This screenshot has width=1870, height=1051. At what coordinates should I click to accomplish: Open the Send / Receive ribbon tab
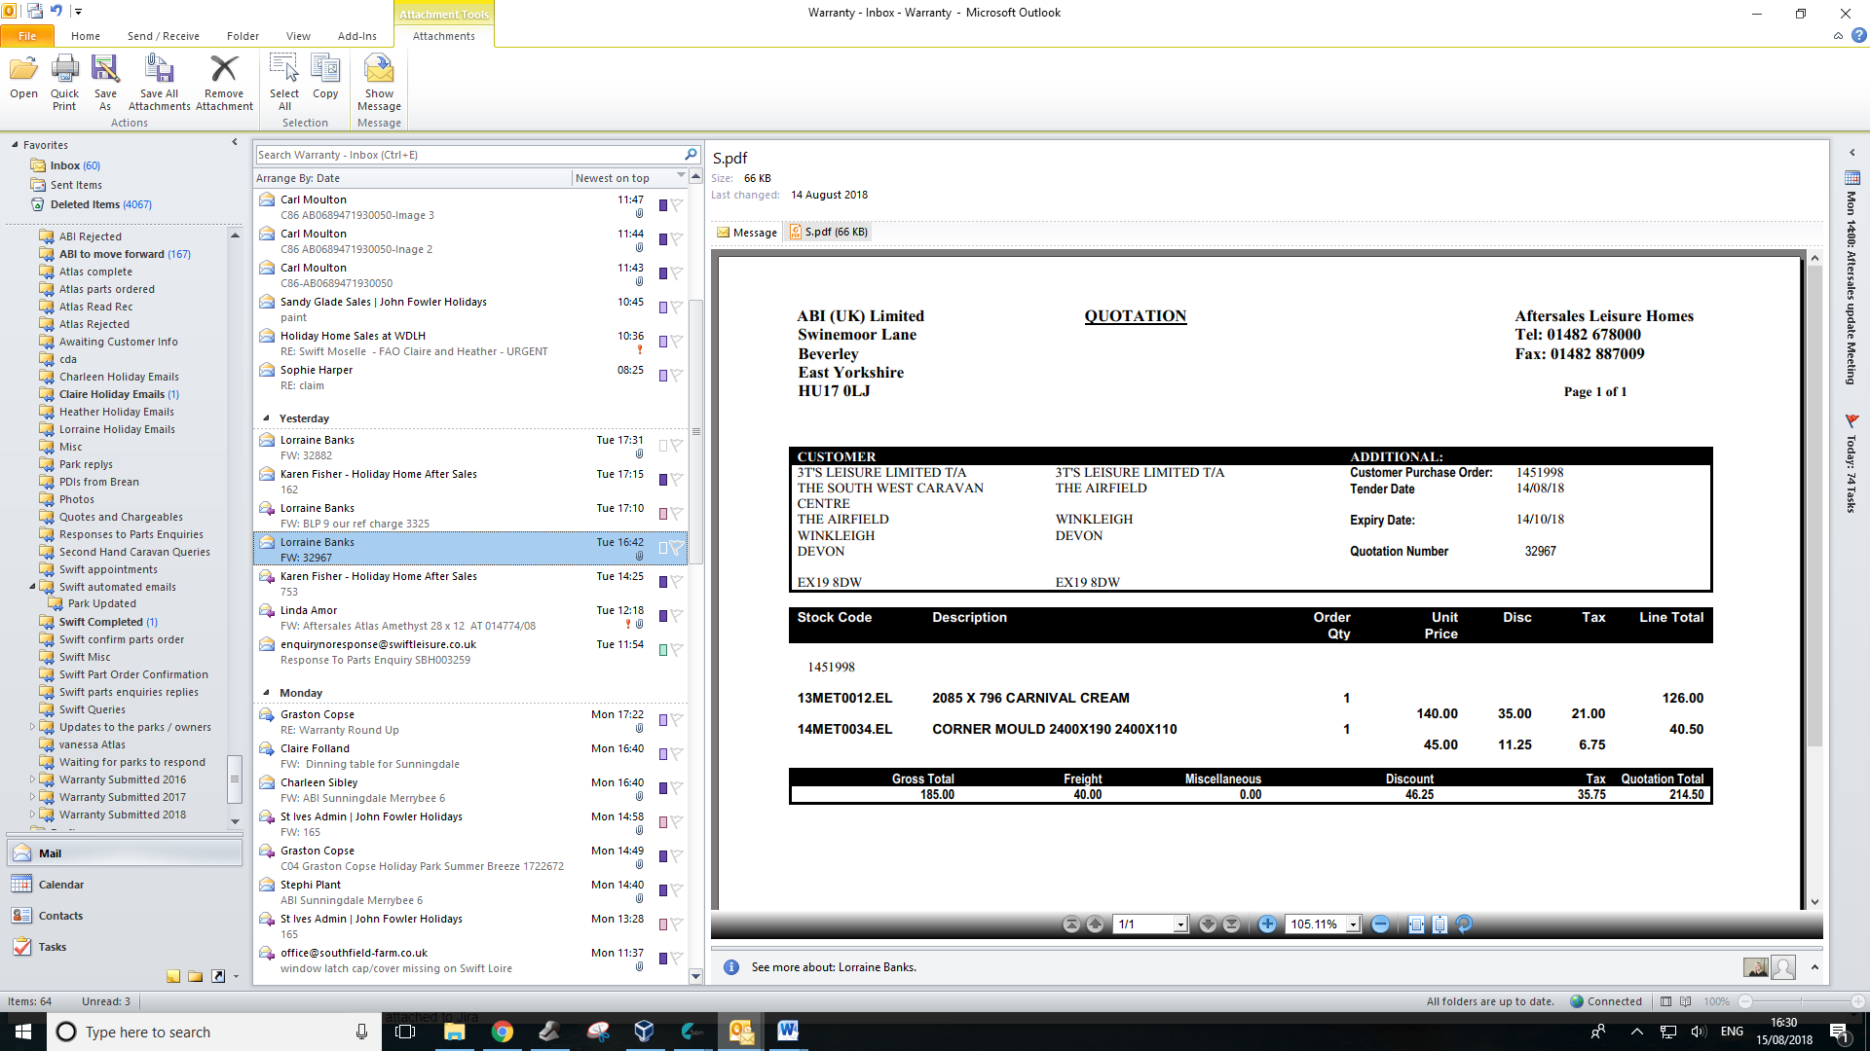click(x=163, y=36)
